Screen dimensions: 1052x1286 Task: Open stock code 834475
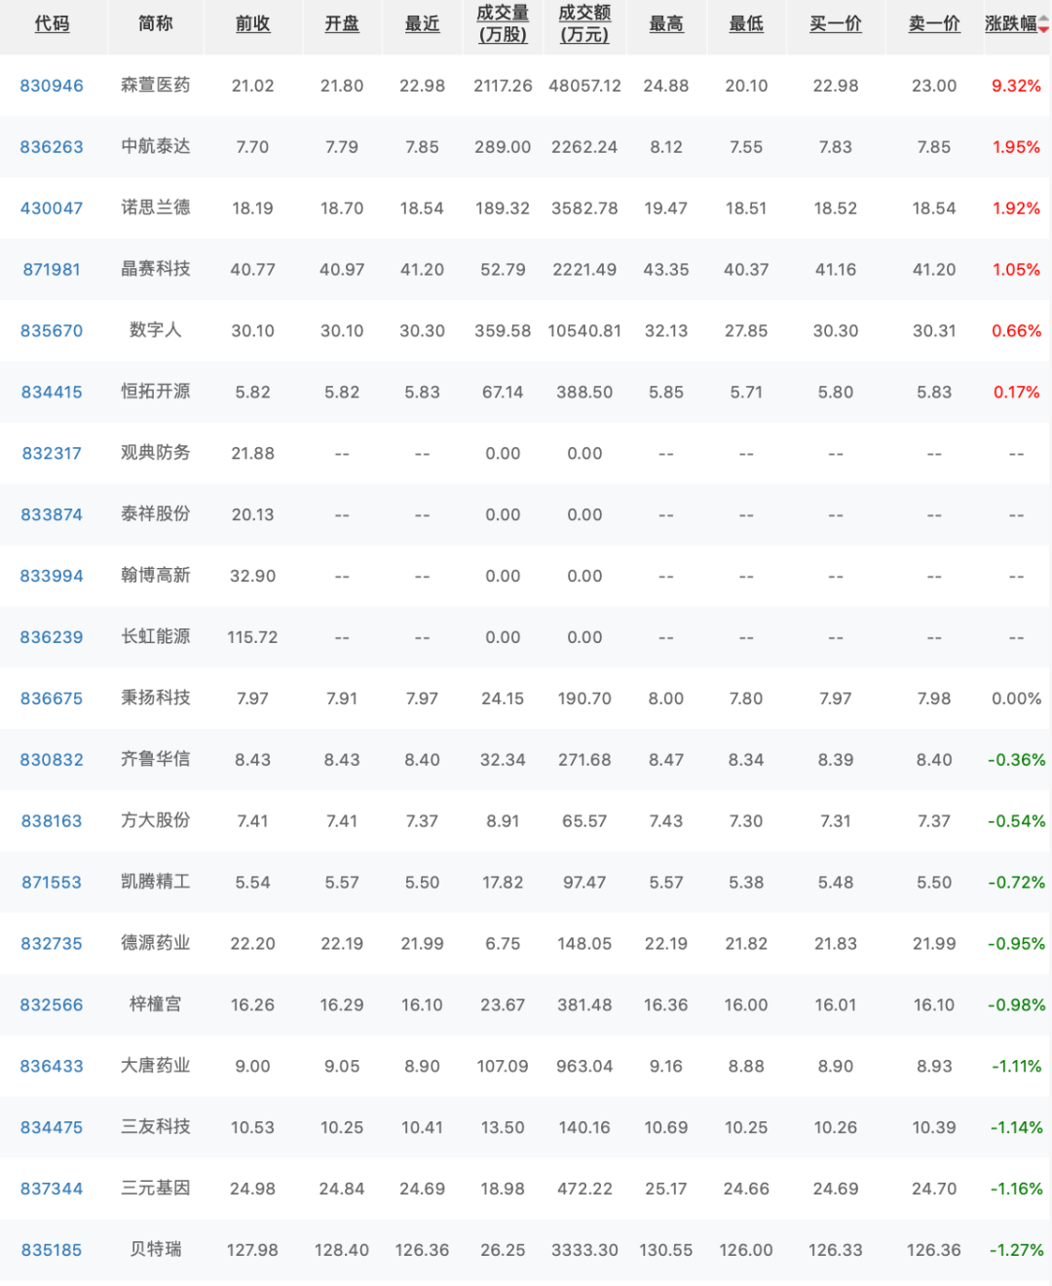coord(52,1129)
